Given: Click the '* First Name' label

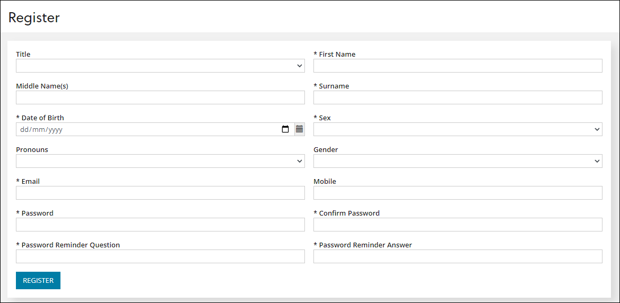Looking at the screenshot, I should pos(335,55).
